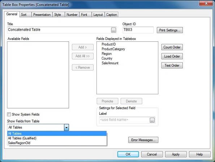Click the Help button
215x162 pixels.
[x=199, y=154]
